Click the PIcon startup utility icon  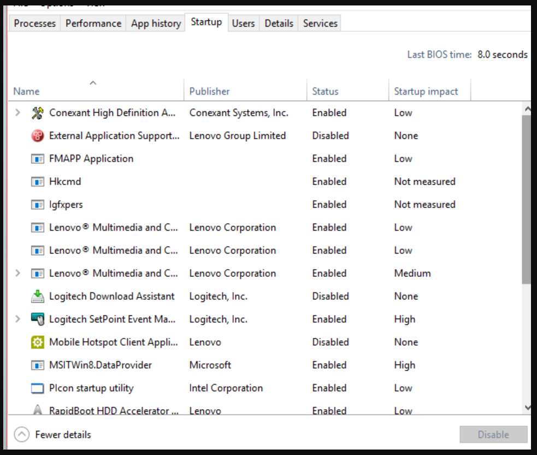click(x=37, y=388)
